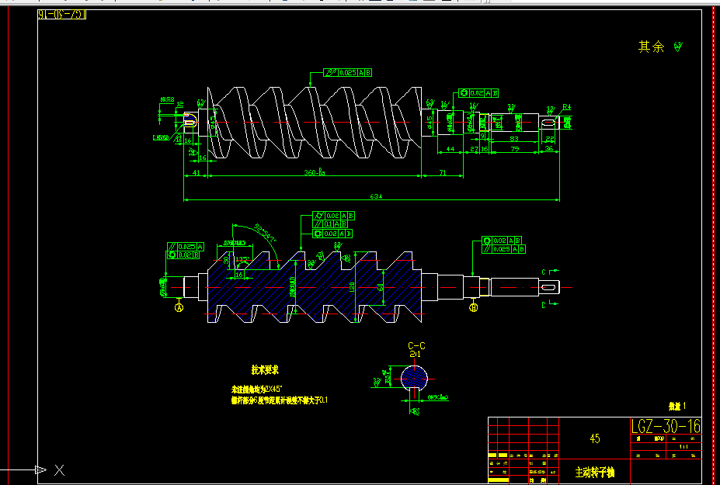Image resolution: width=720 pixels, height=485 pixels.
Task: Click the 41 dimension text
Action: (196, 172)
